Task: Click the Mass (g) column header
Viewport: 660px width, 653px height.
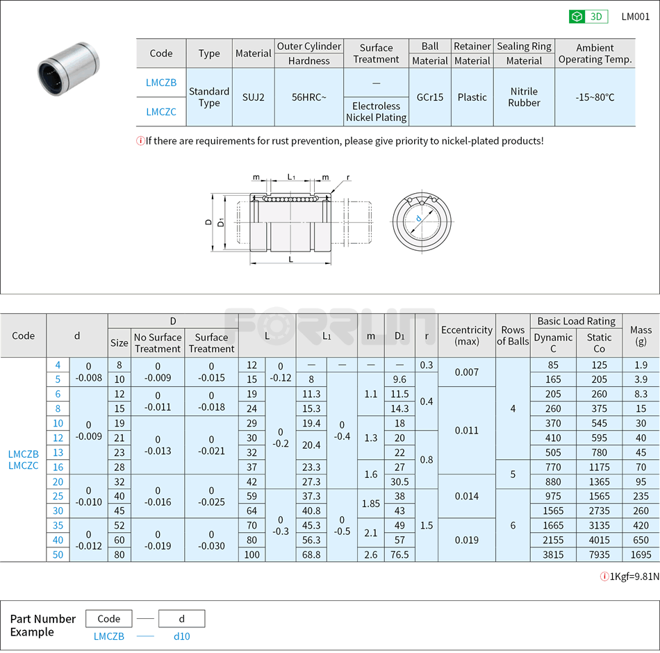Action: [641, 336]
